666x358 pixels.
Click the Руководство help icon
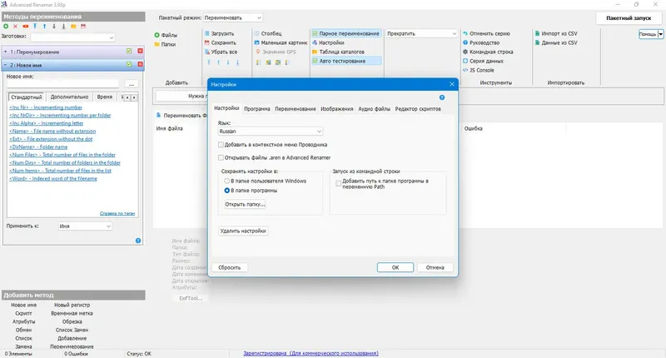click(465, 42)
